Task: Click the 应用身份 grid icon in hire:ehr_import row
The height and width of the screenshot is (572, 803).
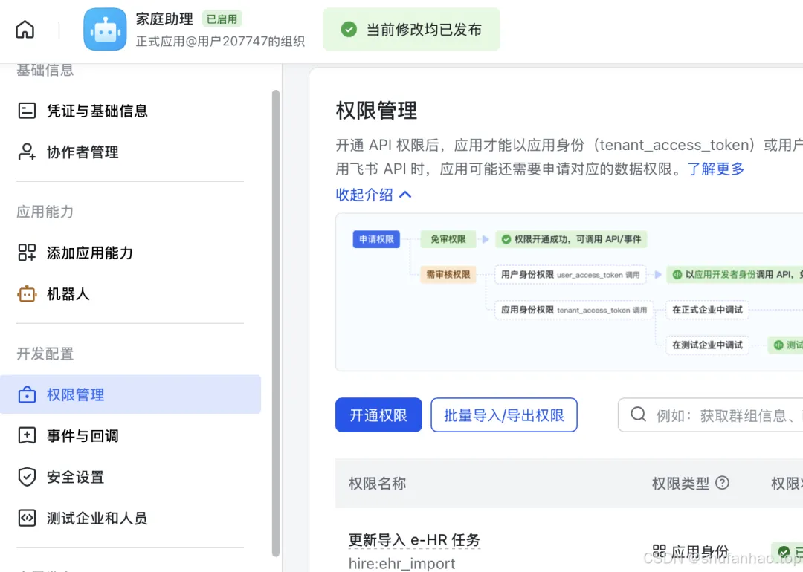Action: tap(659, 551)
